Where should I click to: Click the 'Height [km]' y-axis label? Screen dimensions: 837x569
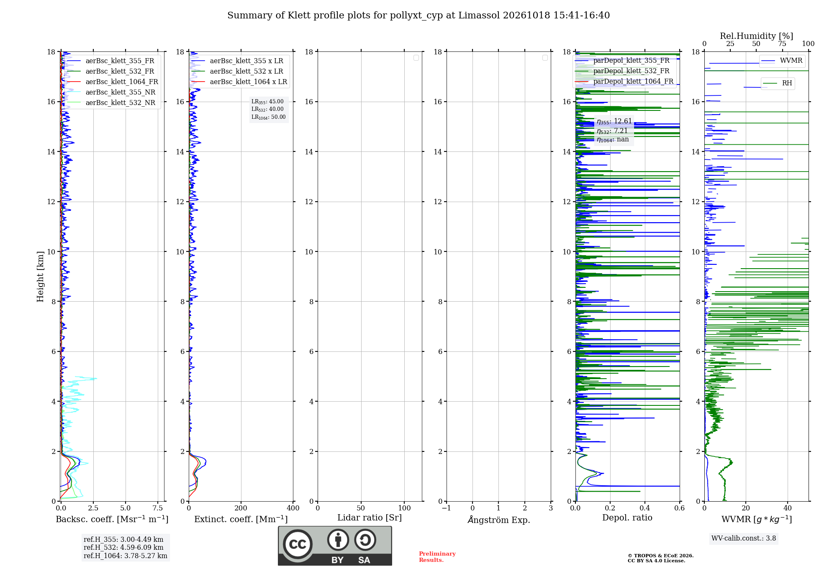point(40,277)
